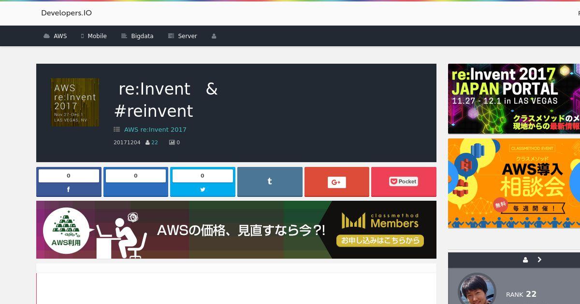The height and width of the screenshot is (304, 580).
Task: Click the RANK 22 text
Action: (521, 294)
